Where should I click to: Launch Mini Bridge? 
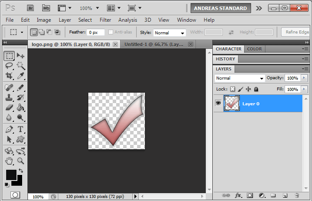46,8
